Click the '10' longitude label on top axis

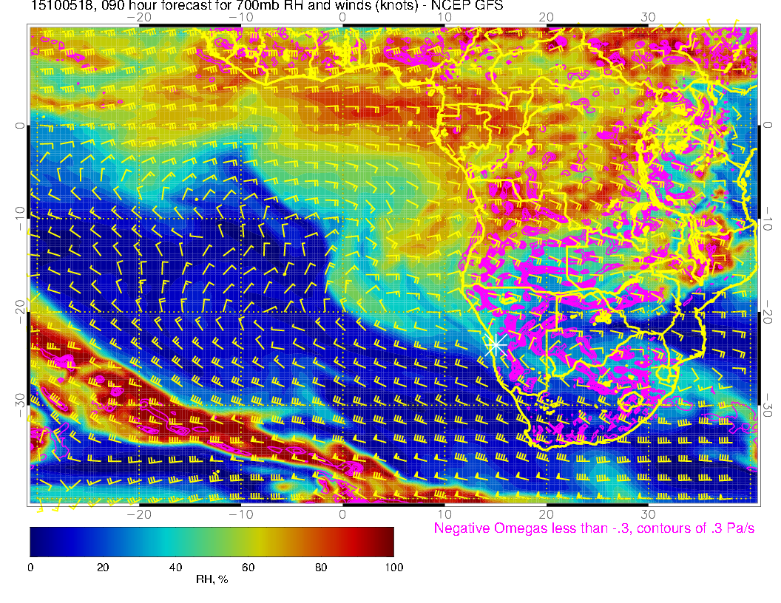(x=444, y=18)
